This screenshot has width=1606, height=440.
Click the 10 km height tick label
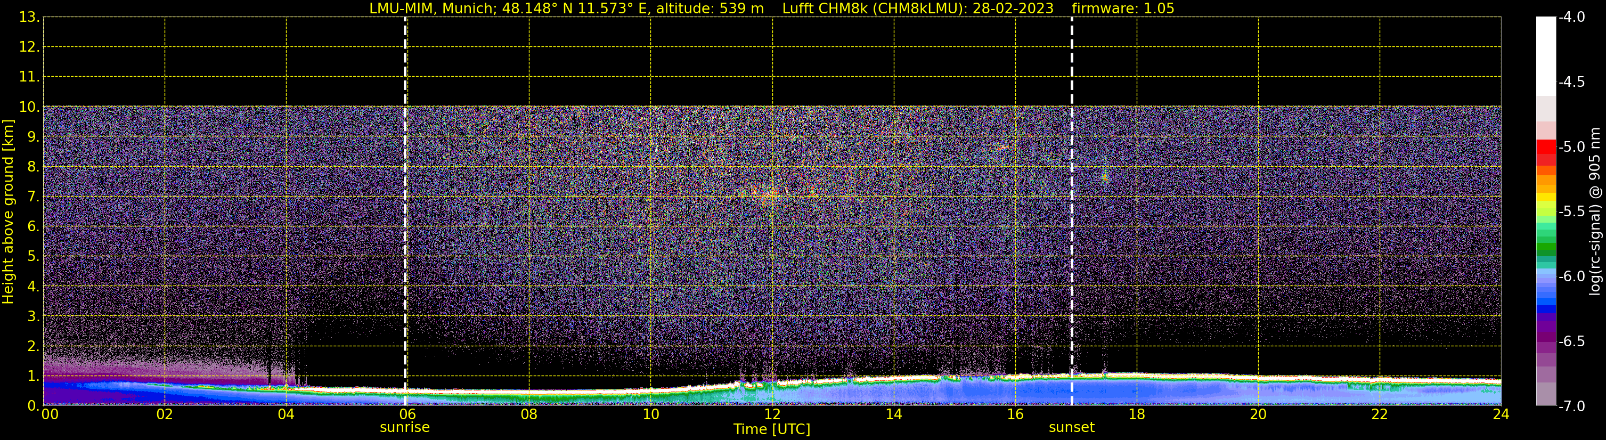tap(29, 107)
